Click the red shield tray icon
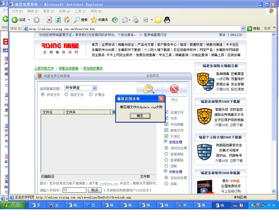The image size is (279, 218). click(x=258, y=205)
